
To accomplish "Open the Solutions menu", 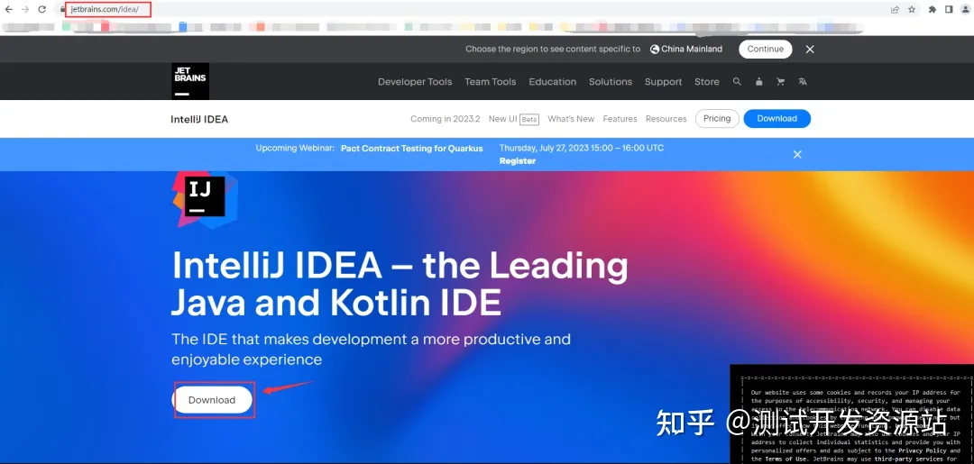I will pos(611,82).
